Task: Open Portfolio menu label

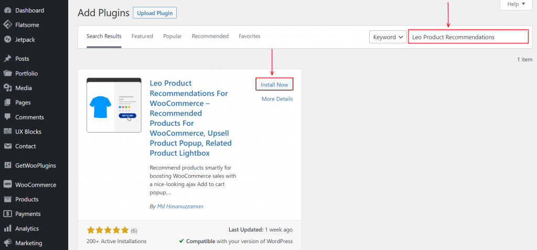Action: (26, 73)
